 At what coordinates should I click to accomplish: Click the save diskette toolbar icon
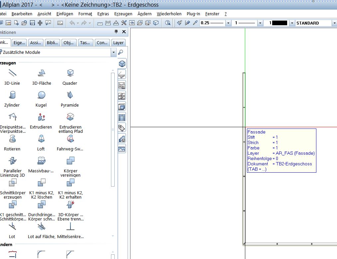[x=32, y=23]
